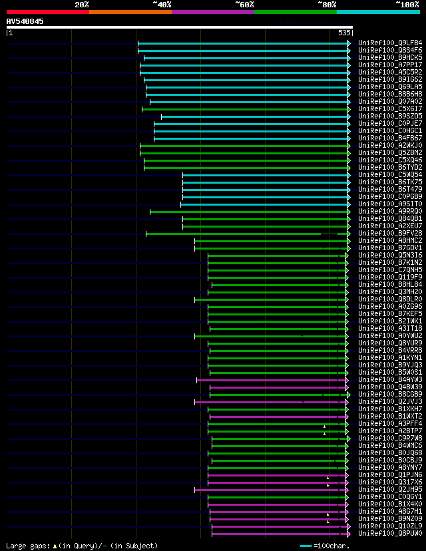Click the UniRef100_Q8PUW0 label
The height and width of the screenshot is (551, 426).
(390, 533)
